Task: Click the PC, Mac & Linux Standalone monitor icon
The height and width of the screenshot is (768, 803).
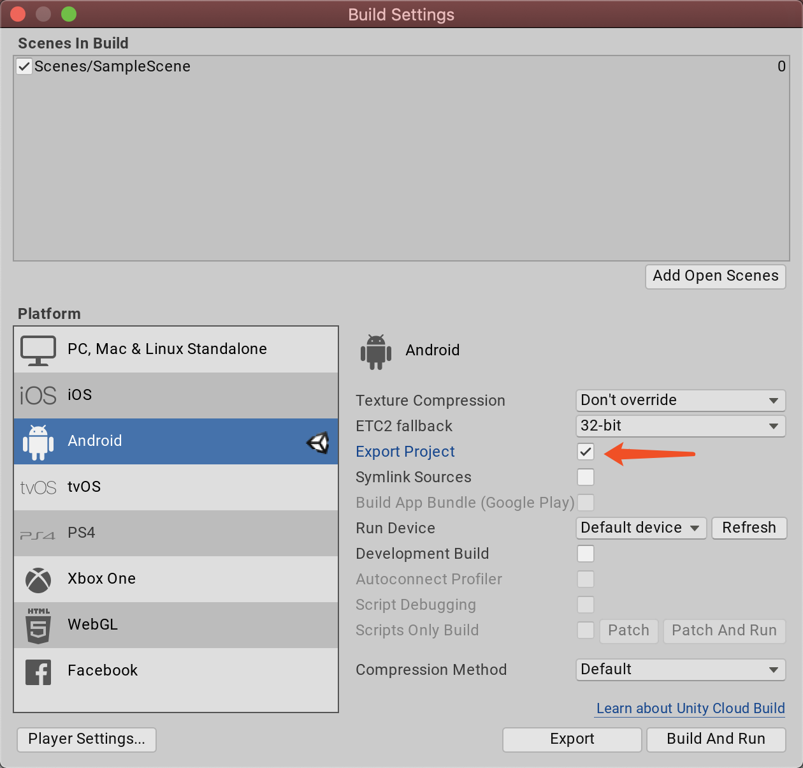Action: 38,350
